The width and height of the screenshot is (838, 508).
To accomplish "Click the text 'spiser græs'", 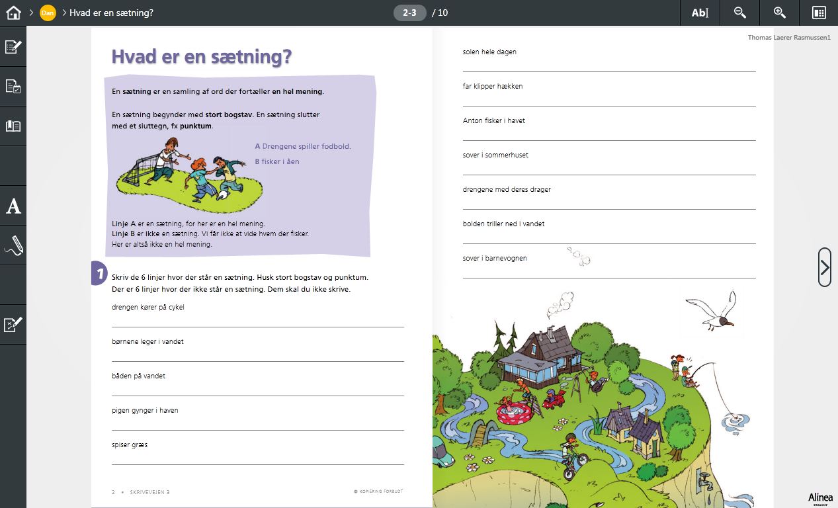I will point(130,444).
